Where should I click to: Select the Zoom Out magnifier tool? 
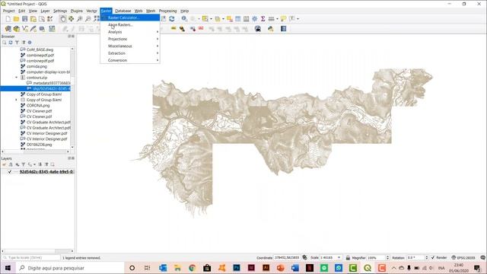click(88, 19)
